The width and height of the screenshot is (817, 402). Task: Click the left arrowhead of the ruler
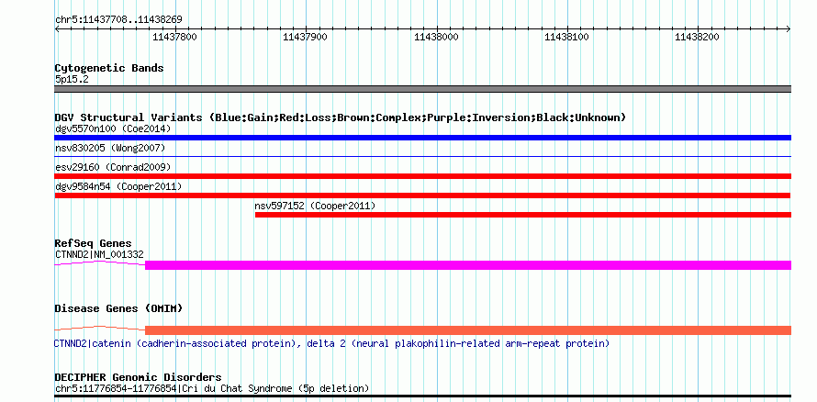point(57,29)
